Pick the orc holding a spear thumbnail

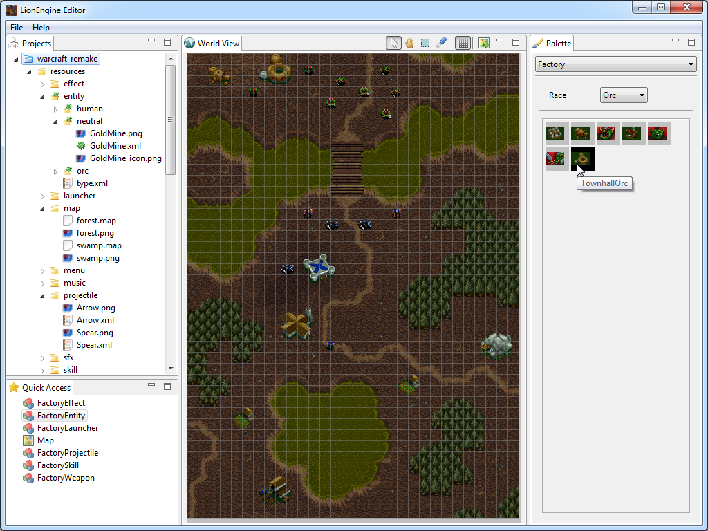pos(557,159)
